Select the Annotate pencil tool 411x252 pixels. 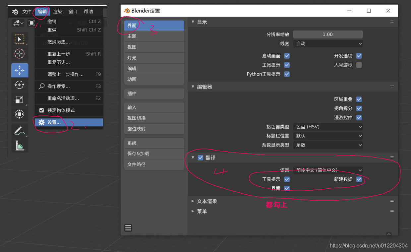(20, 131)
